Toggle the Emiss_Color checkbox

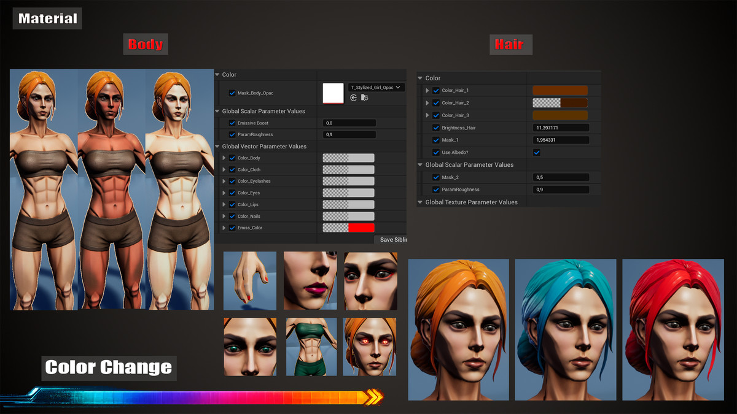pos(232,228)
